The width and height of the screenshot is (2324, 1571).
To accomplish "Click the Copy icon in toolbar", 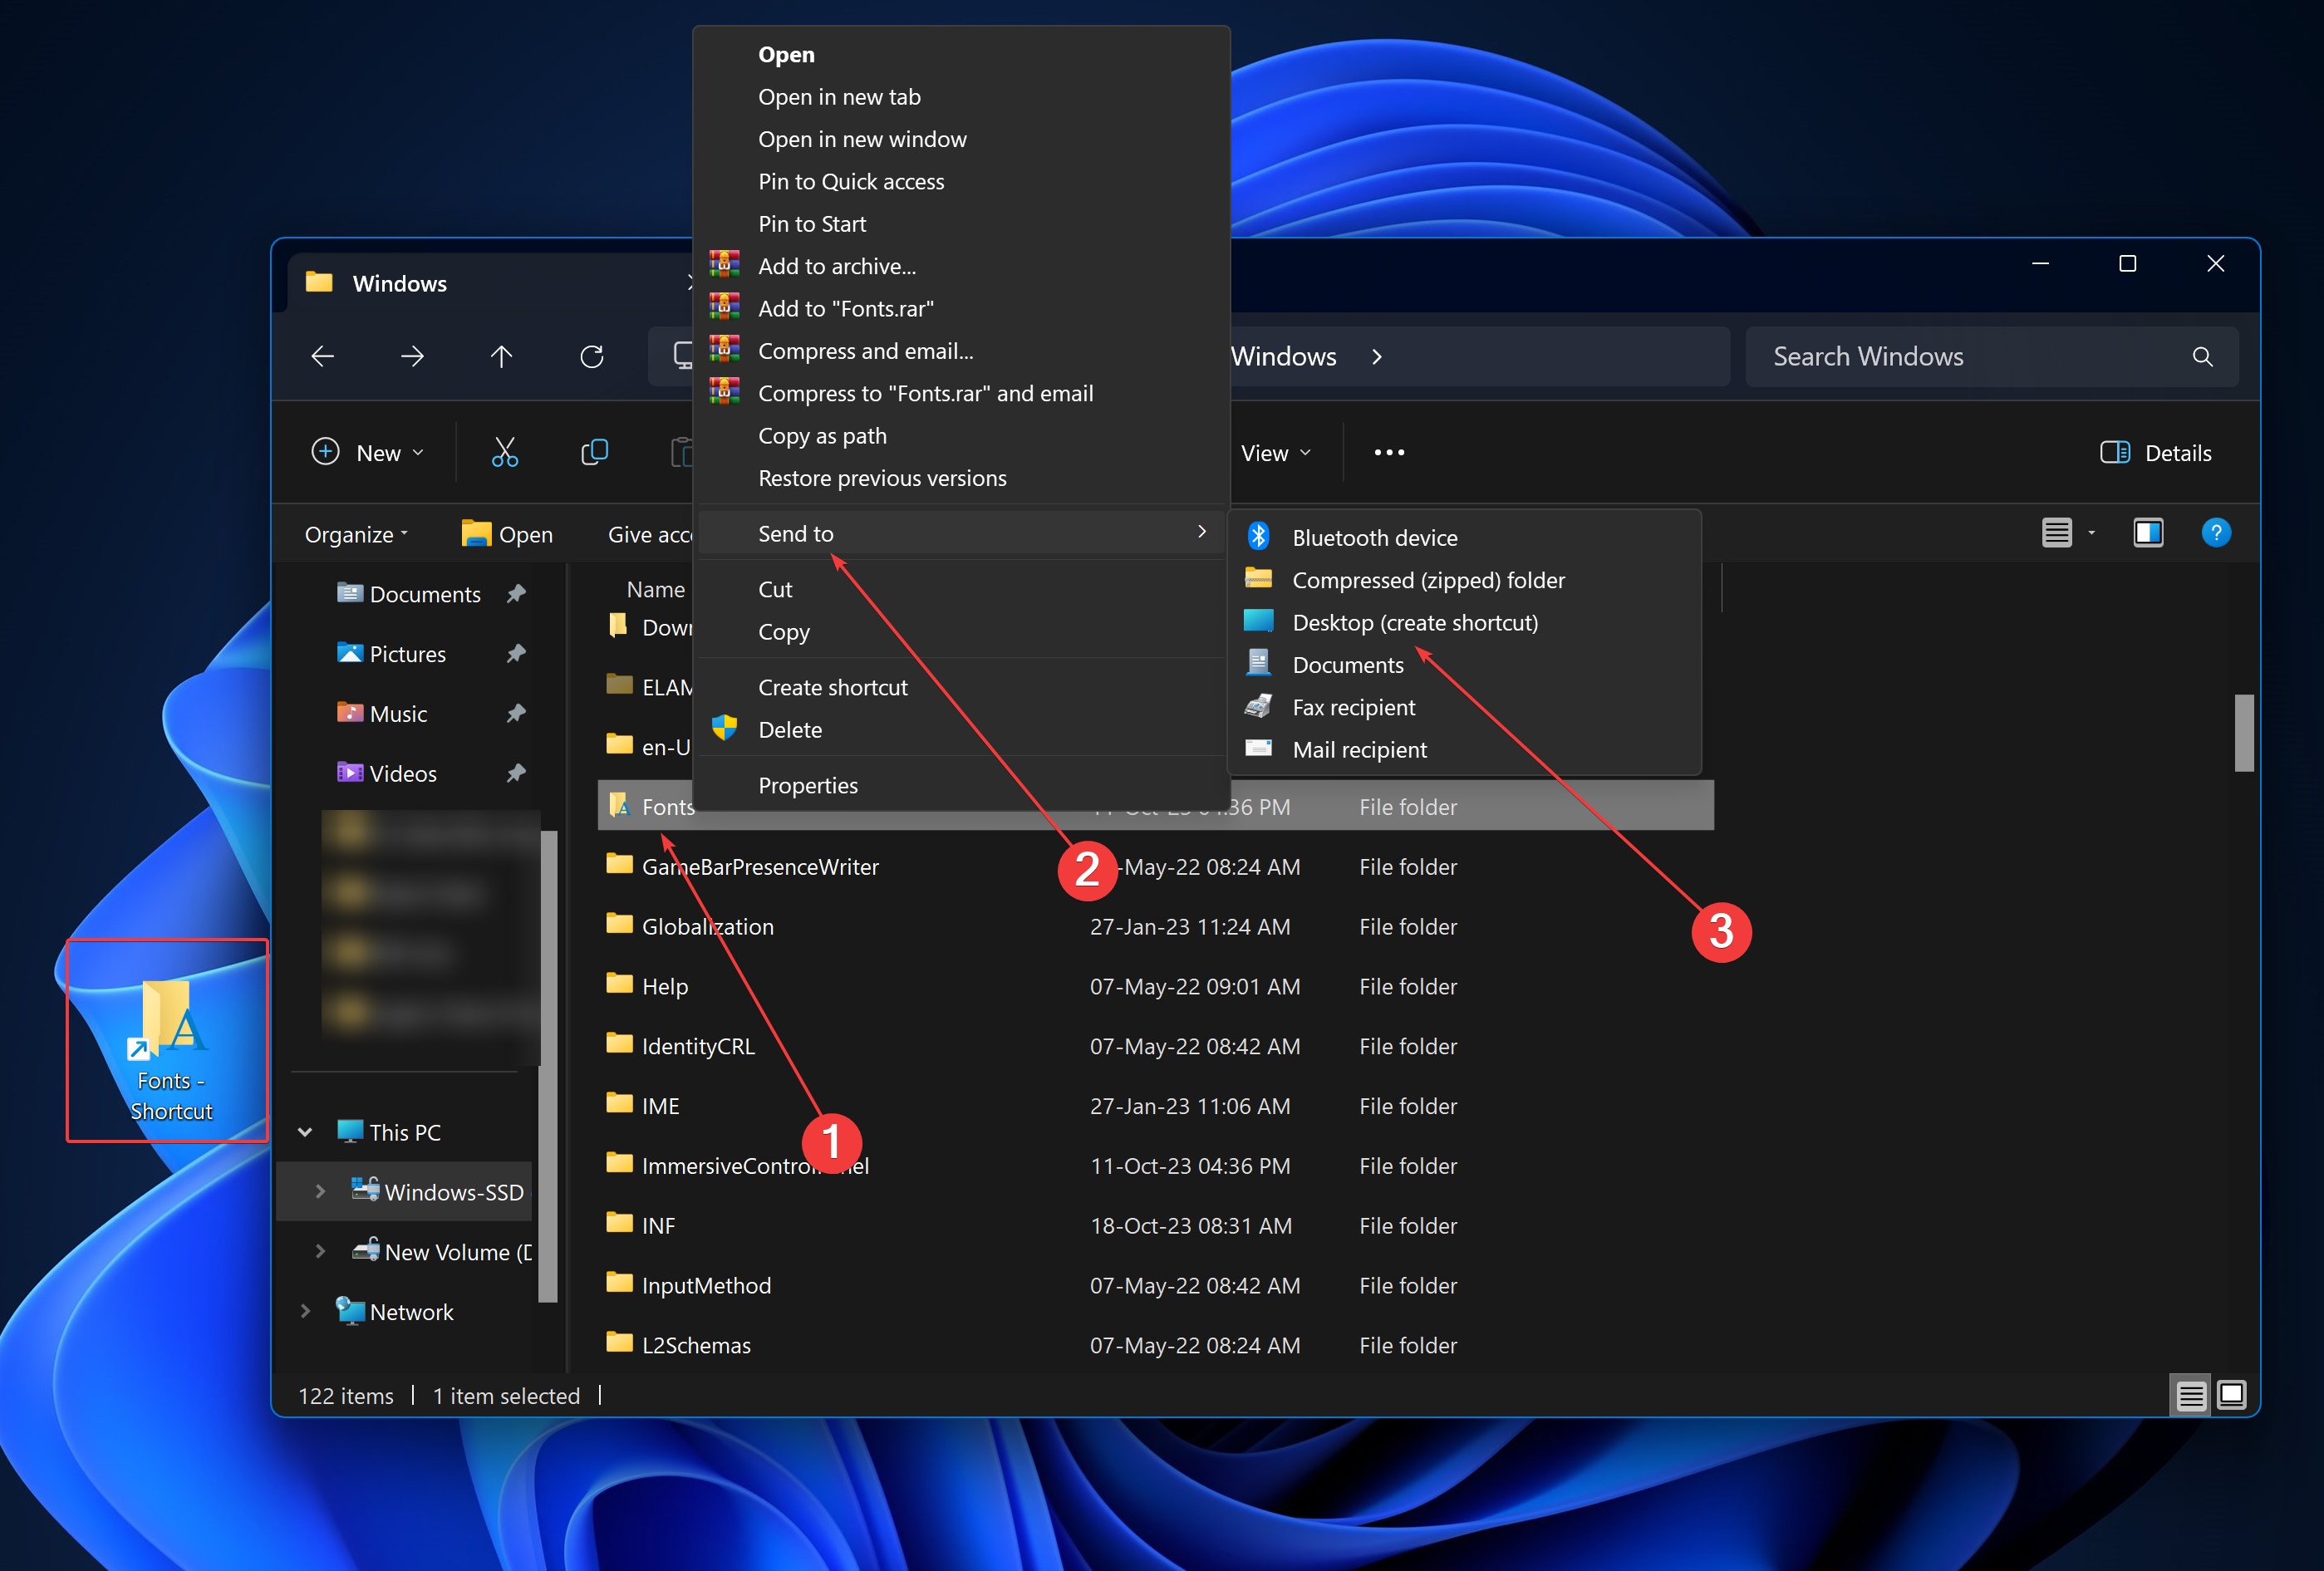I will [x=594, y=452].
